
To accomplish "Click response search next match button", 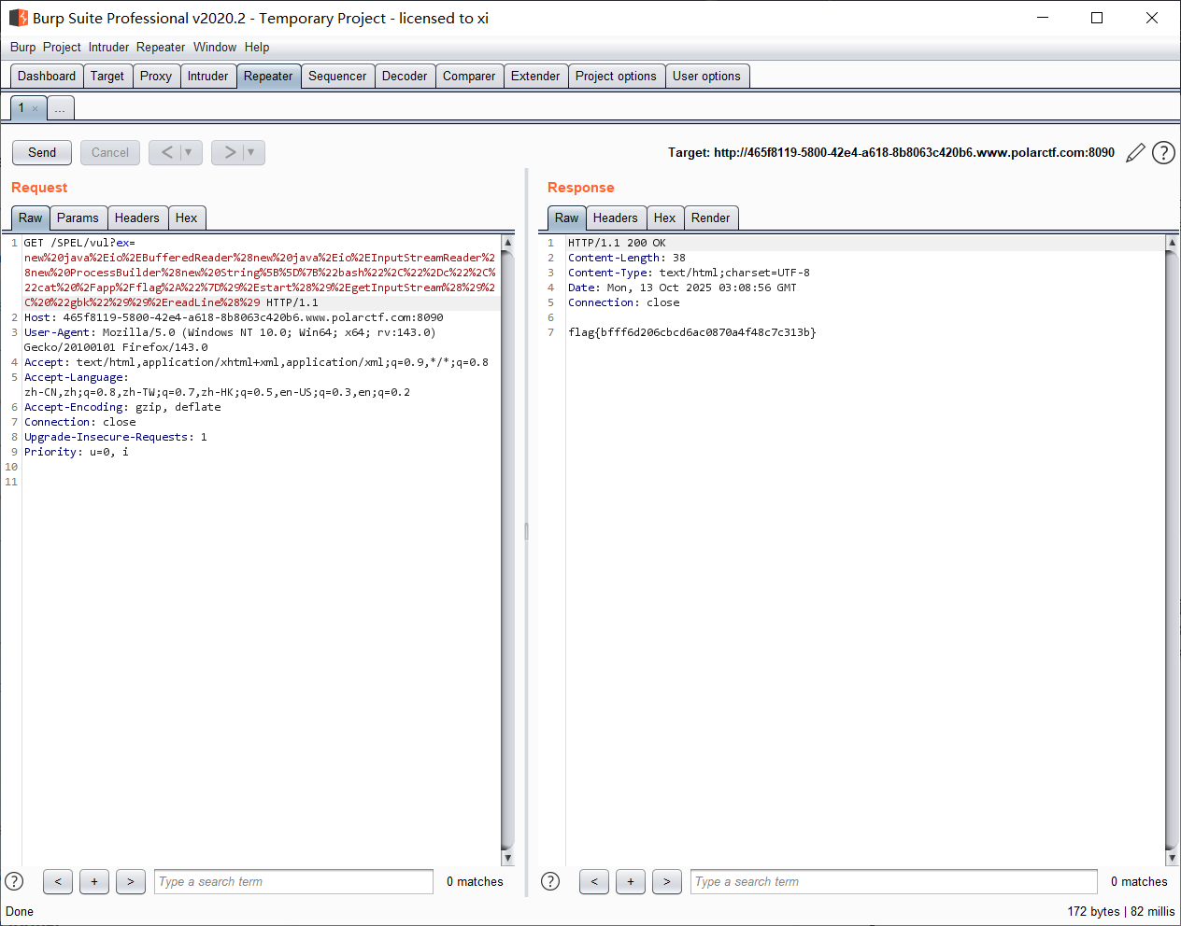I will [667, 881].
